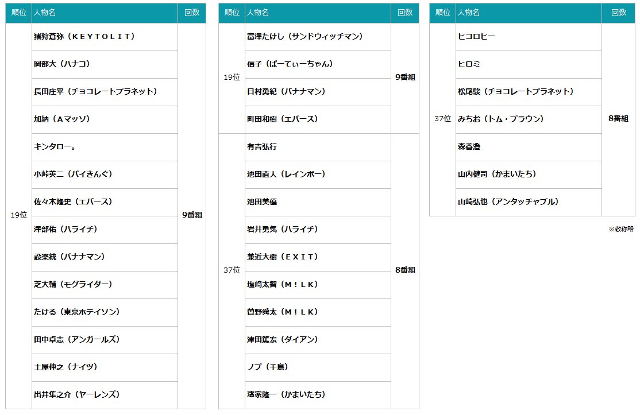Image resolution: width=640 pixels, height=415 pixels.
Task: Select 兼近大樹（EXIT） row
Action: (x=283, y=257)
